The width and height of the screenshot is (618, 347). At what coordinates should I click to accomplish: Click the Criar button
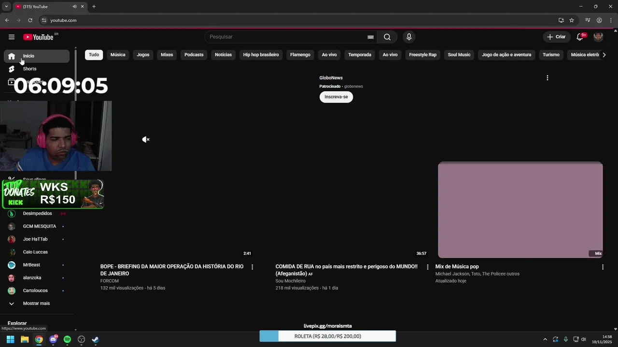click(556, 37)
